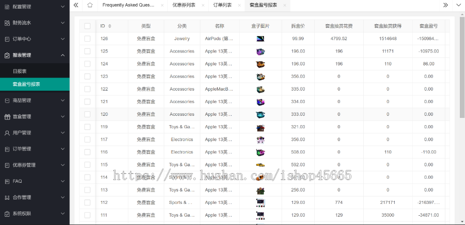Click the 合作管理 menu label
Screen dimensions: 465x225
point(22,198)
